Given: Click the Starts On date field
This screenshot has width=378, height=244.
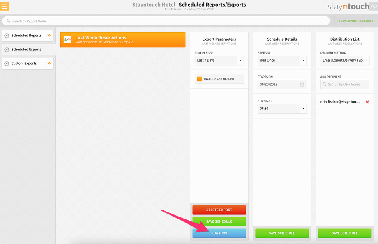Looking at the screenshot, I should pos(282,84).
